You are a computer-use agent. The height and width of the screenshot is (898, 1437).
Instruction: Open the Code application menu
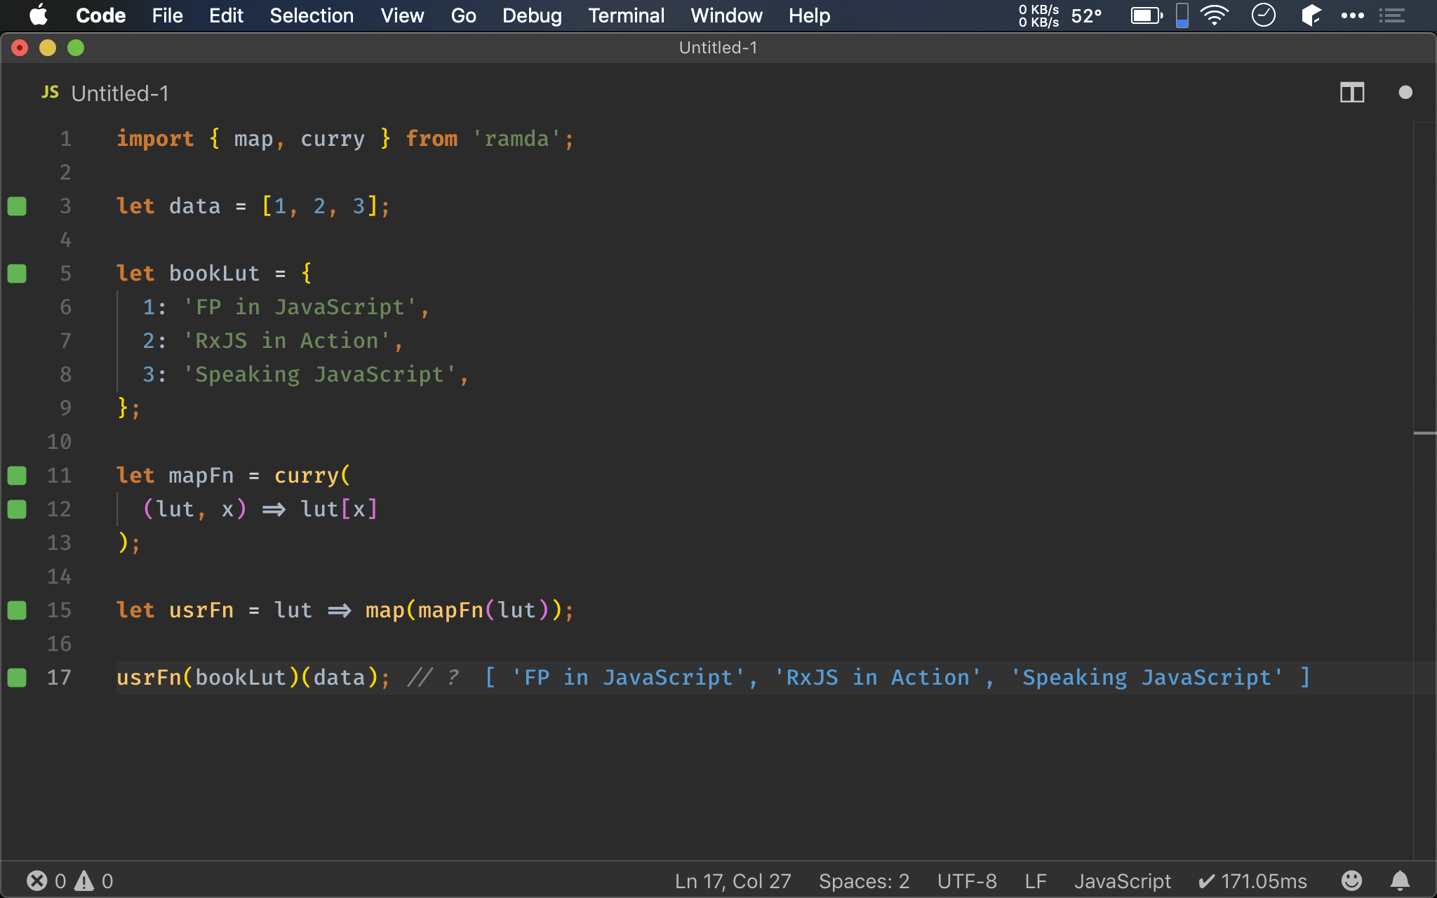coord(100,15)
